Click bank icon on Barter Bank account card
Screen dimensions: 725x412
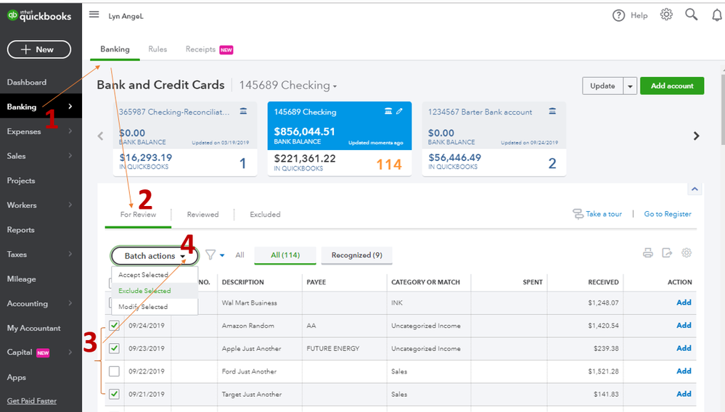(552, 111)
